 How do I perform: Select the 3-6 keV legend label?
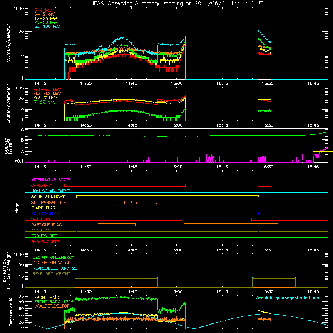[x=43, y=10]
